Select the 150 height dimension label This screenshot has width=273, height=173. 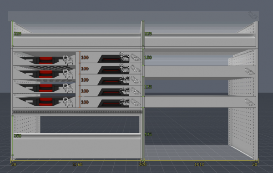pos(148,58)
